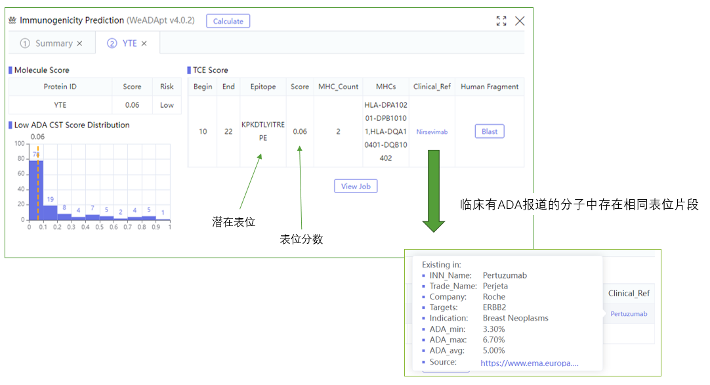This screenshot has height=385, width=710.
Task: Click the Risk header in Molecule Score
Action: point(167,87)
